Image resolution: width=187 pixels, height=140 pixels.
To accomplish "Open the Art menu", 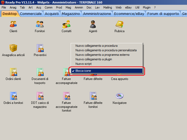I will 31,7.
